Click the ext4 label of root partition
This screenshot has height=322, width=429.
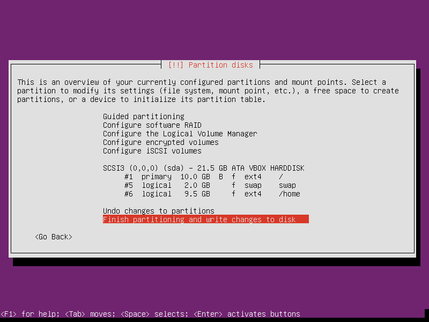(253, 177)
